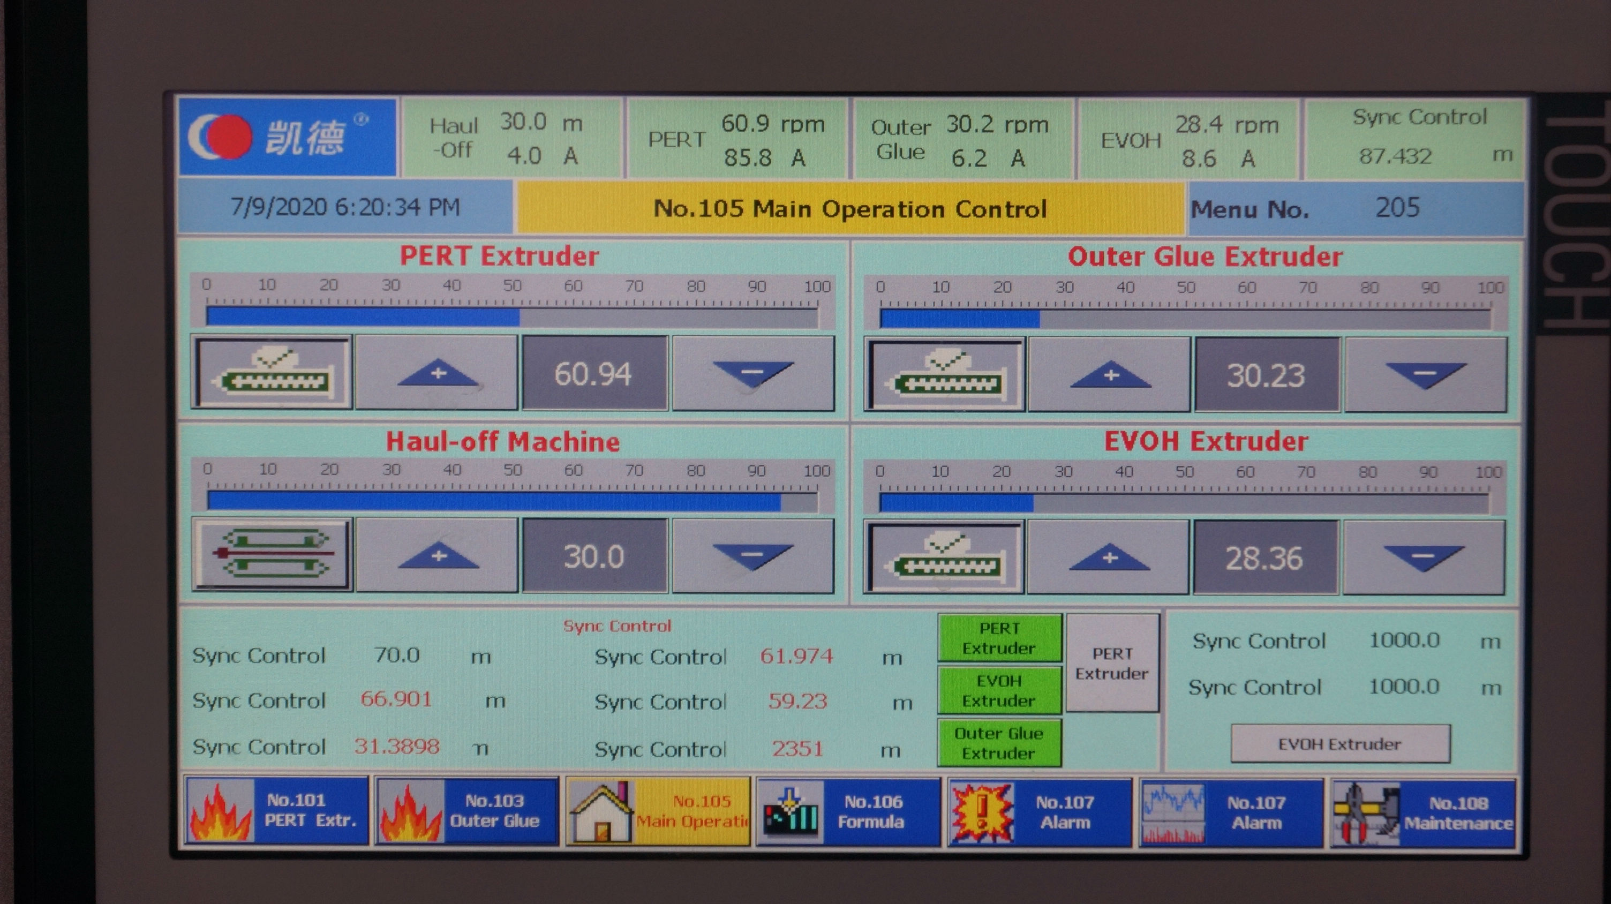
Task: Toggle the Outer Glue Extruder start icon
Action: [944, 374]
